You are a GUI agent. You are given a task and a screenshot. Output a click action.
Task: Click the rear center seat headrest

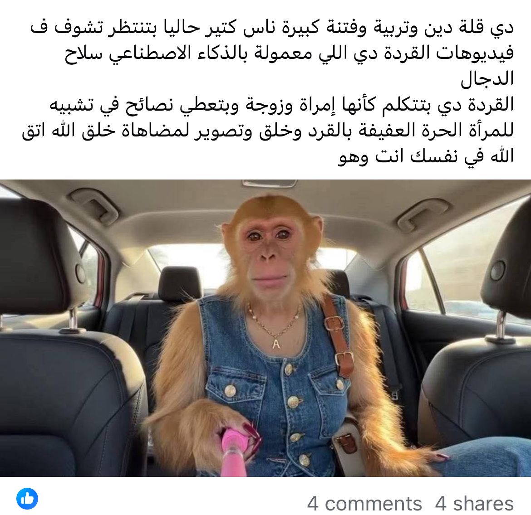[x=179, y=283]
